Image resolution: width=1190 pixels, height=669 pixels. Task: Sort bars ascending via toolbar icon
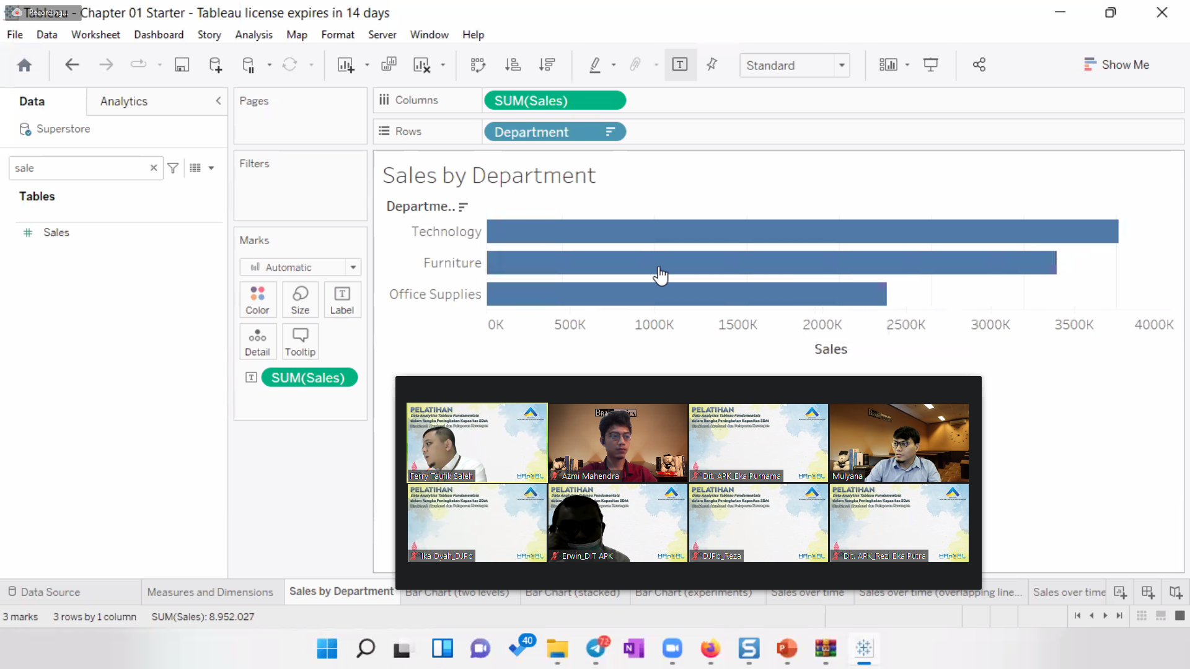click(513, 65)
